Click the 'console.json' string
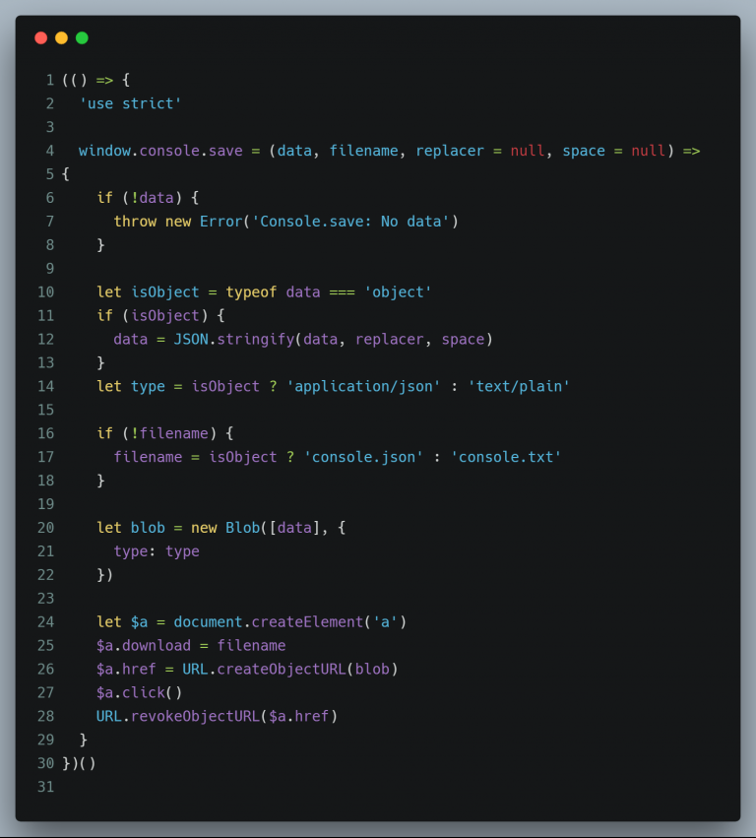 click(363, 457)
